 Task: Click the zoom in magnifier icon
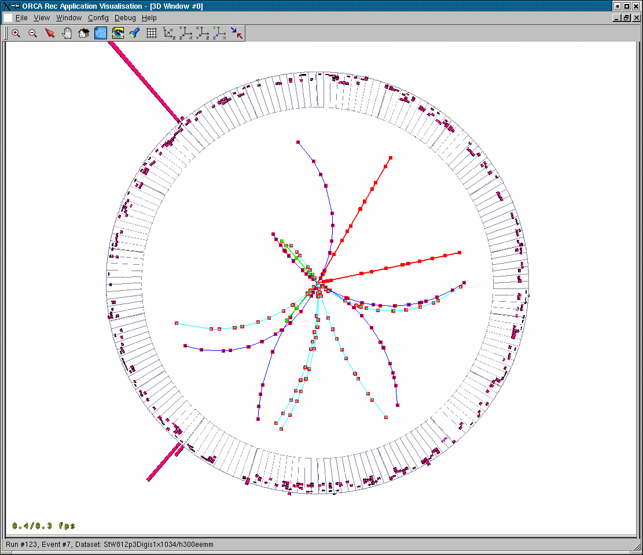pyautogui.click(x=16, y=34)
